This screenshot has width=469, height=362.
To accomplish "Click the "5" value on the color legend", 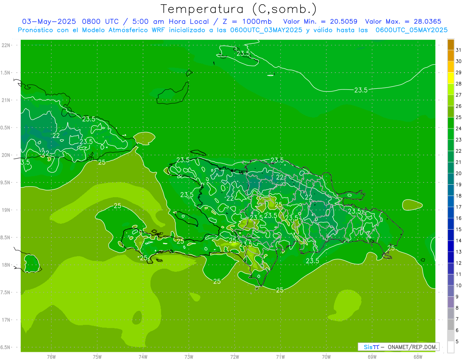I will tap(458, 341).
